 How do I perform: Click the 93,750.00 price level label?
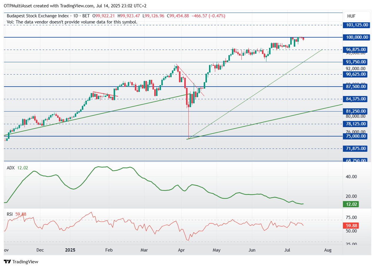click(356, 62)
